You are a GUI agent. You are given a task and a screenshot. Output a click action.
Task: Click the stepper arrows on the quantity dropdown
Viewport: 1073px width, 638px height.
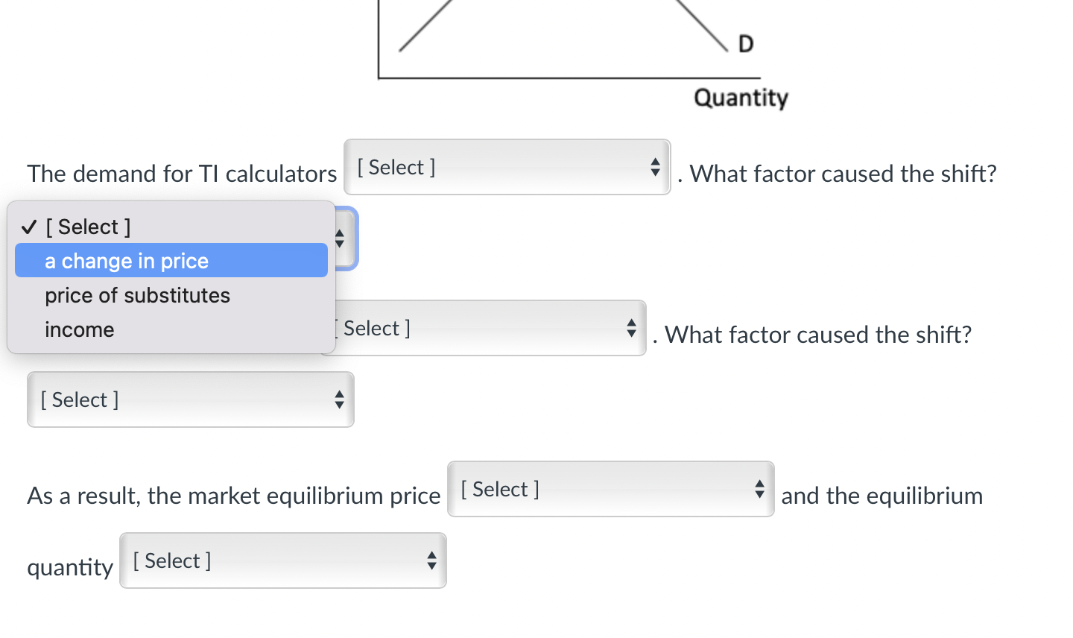pos(431,560)
